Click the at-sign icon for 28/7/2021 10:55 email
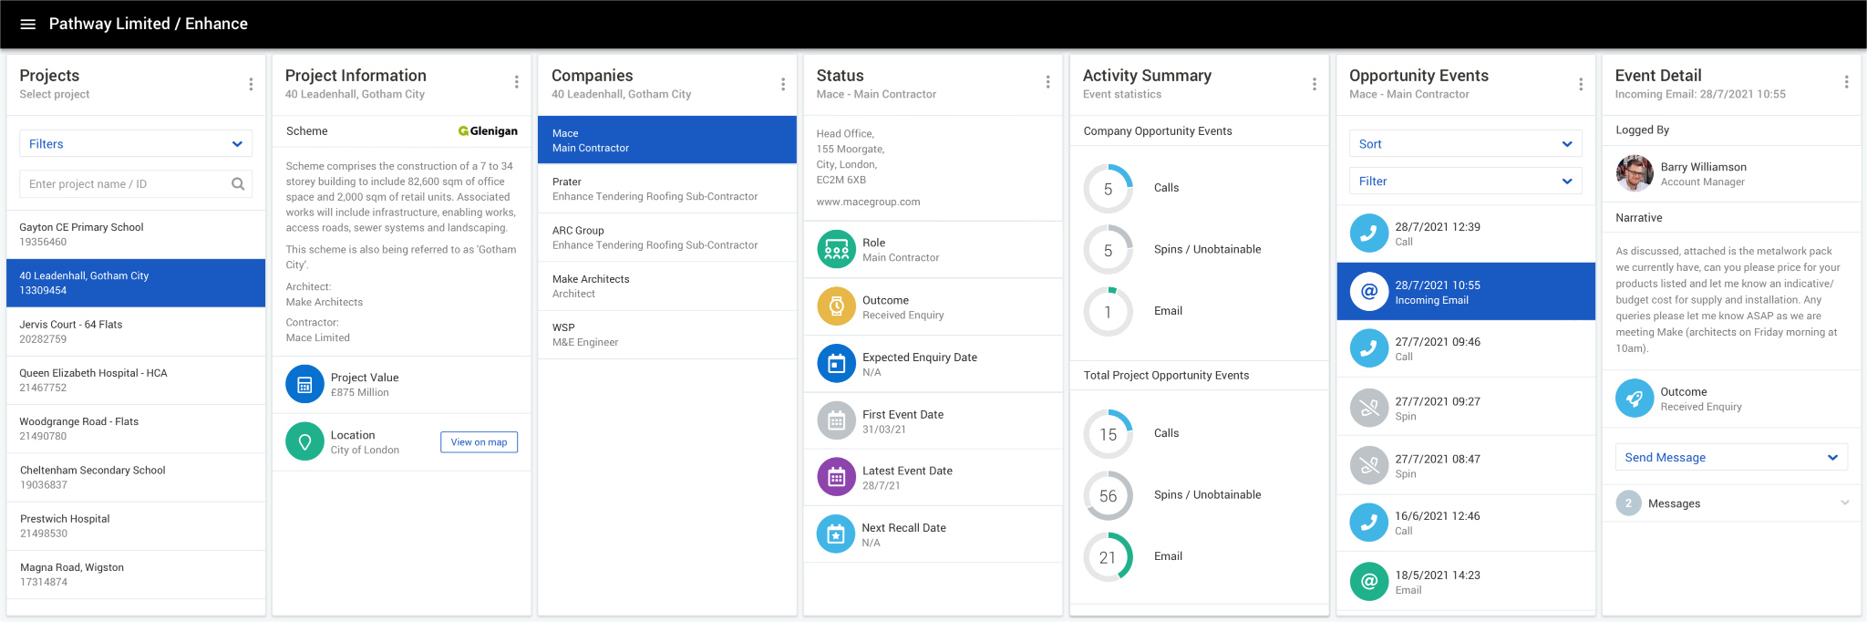The width and height of the screenshot is (1867, 622). (1368, 292)
